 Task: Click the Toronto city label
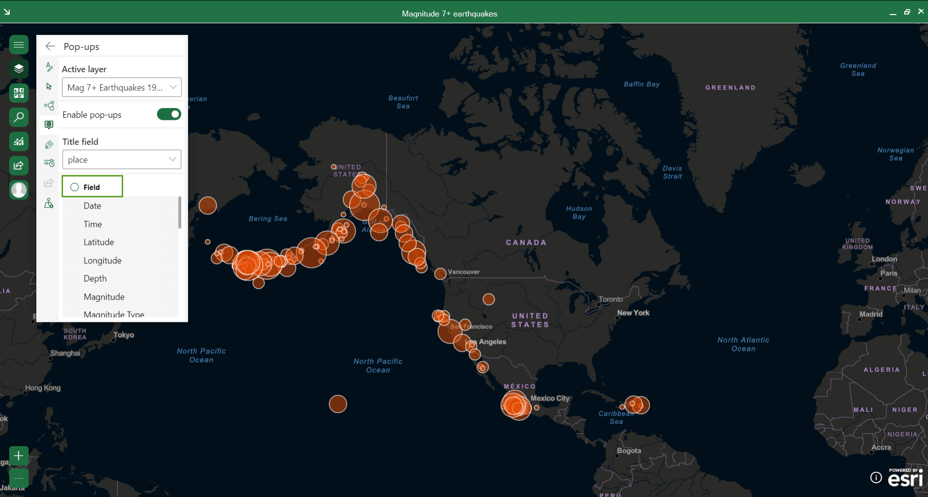point(611,299)
